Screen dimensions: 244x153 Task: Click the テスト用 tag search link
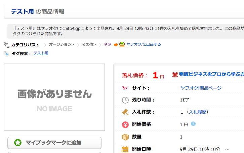click(41, 53)
